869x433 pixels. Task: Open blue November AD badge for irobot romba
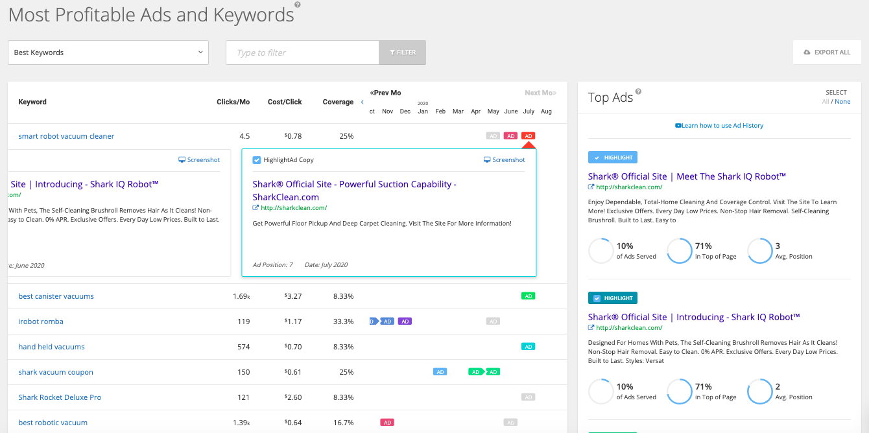coord(387,322)
